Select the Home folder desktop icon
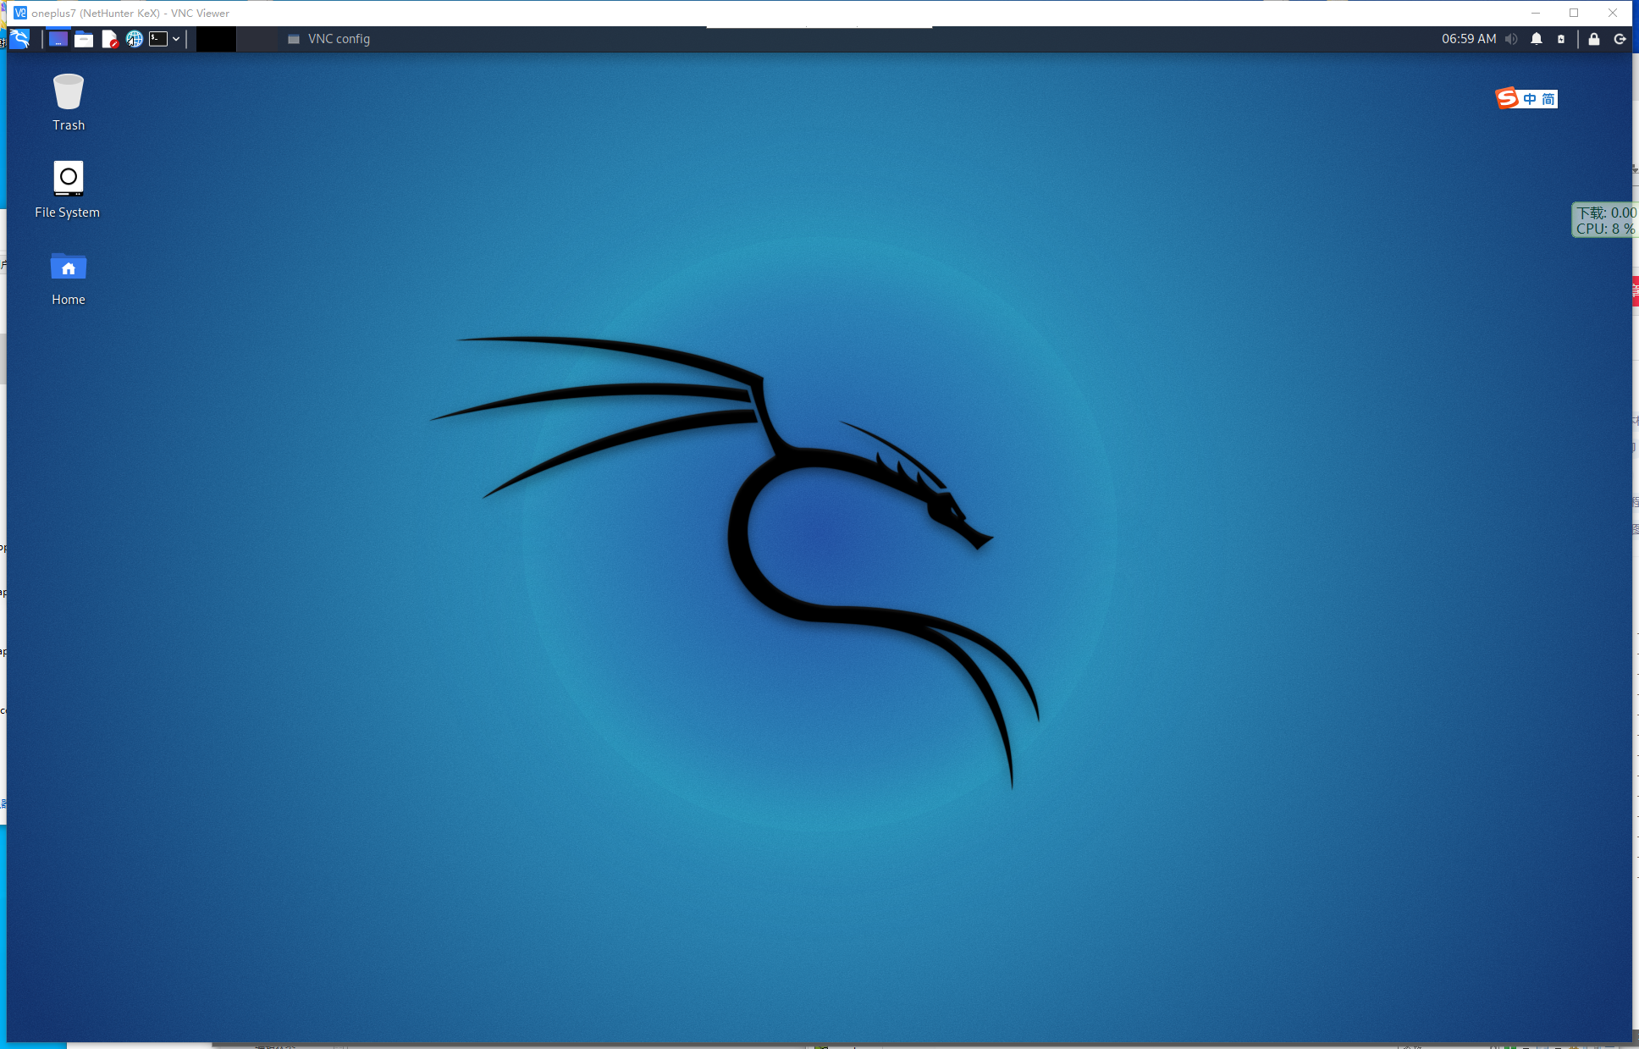Screen dimensions: 1639x1049 point(69,278)
